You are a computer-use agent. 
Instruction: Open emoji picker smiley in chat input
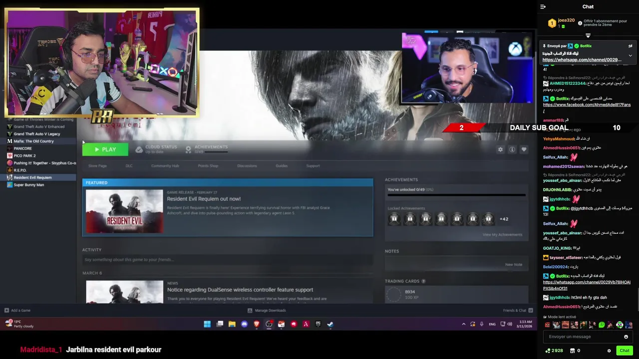pyautogui.click(x=626, y=337)
